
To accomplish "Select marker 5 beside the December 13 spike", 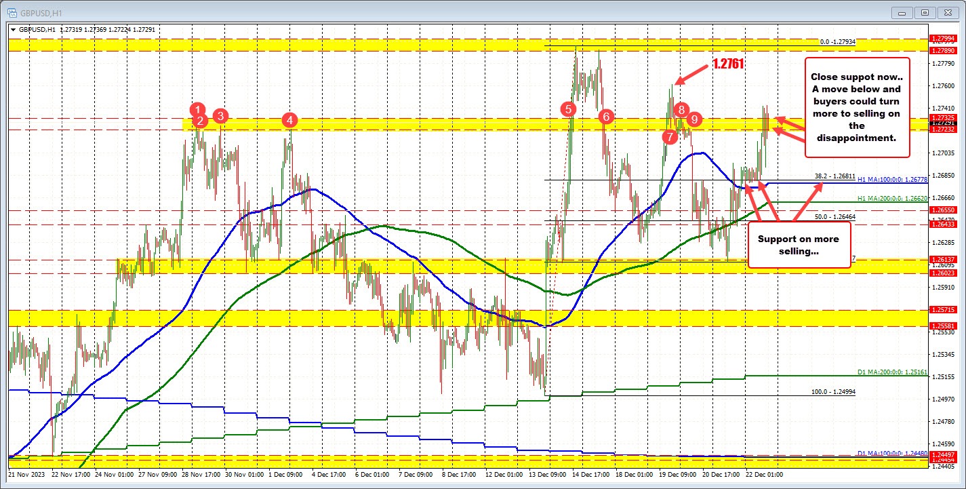I will (x=567, y=109).
